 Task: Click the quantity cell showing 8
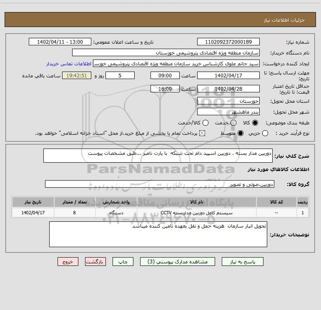(75, 213)
